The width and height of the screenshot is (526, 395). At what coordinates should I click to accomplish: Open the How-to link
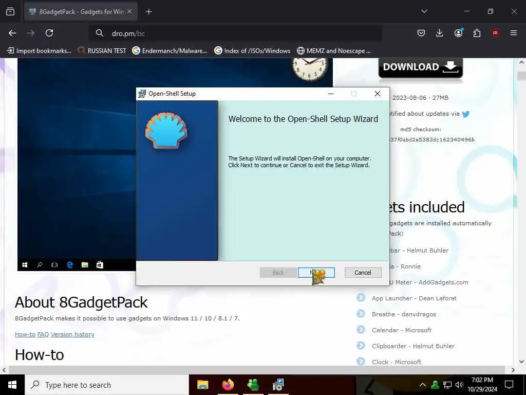click(x=25, y=334)
